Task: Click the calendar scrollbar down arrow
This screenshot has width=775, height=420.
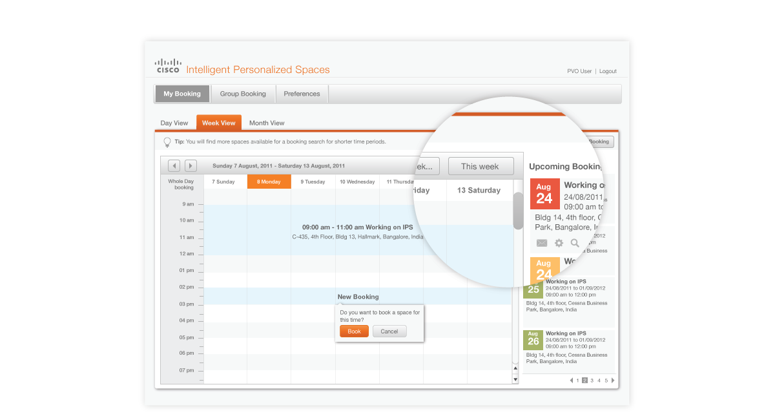Action: [515, 379]
